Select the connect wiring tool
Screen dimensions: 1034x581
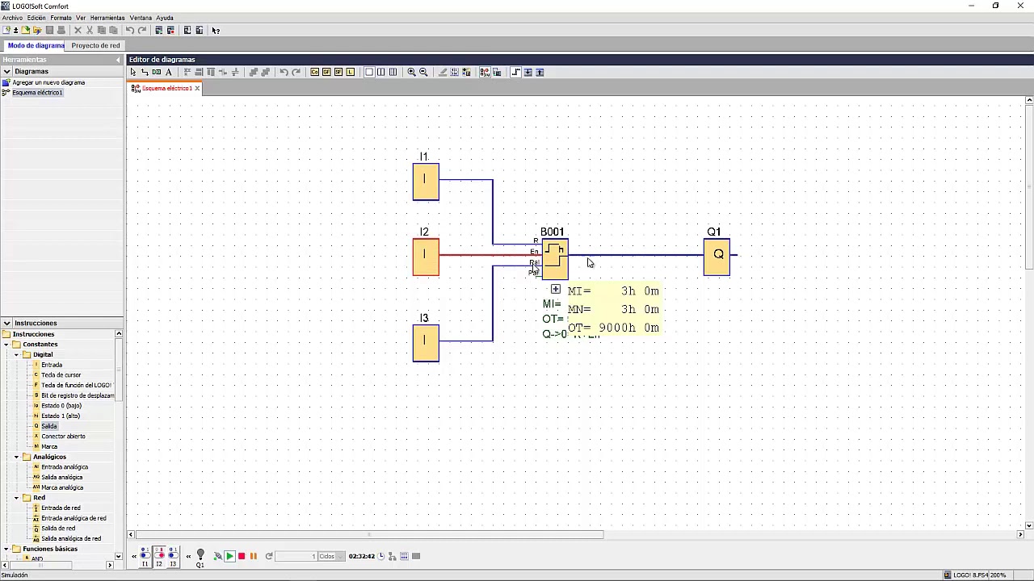click(145, 72)
